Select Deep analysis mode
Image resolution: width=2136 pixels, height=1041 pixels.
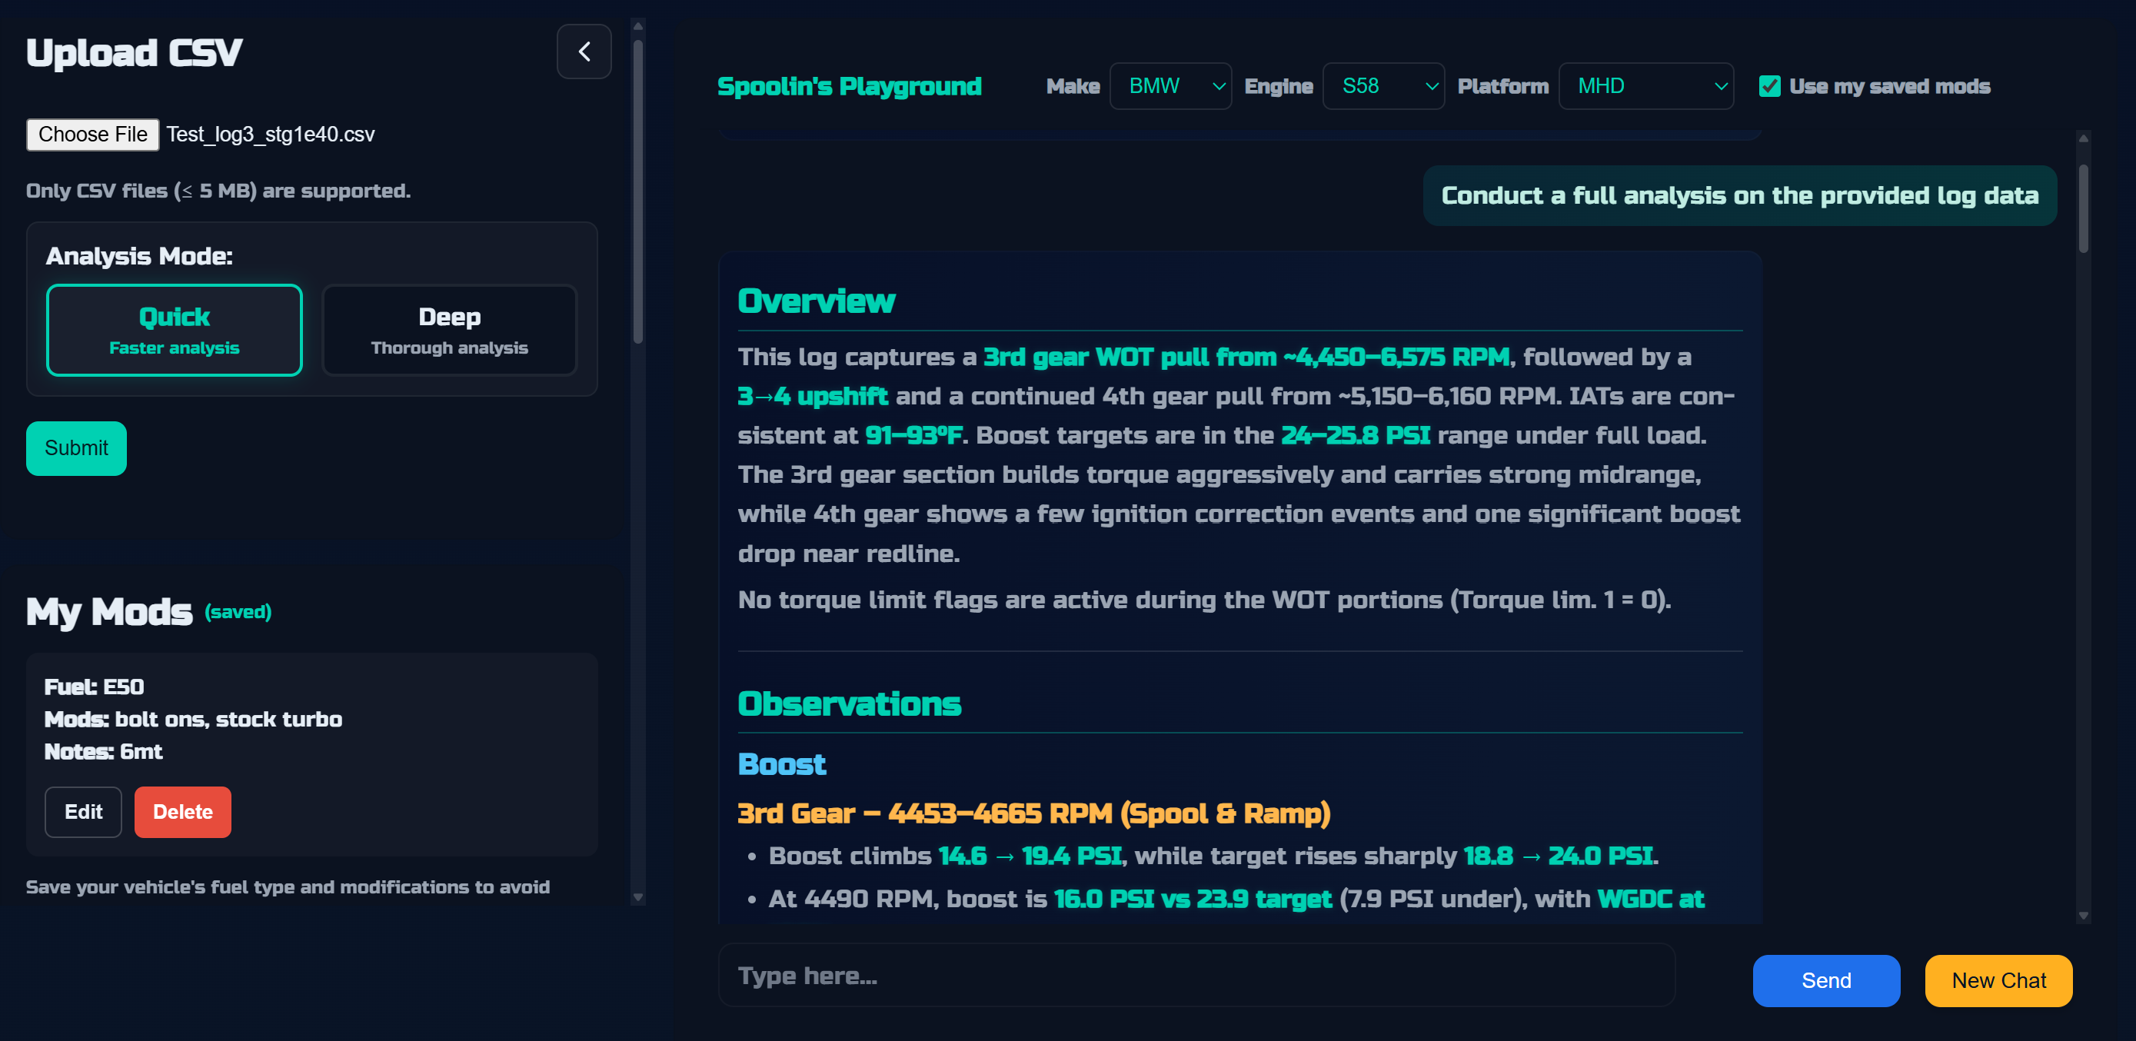[450, 330]
